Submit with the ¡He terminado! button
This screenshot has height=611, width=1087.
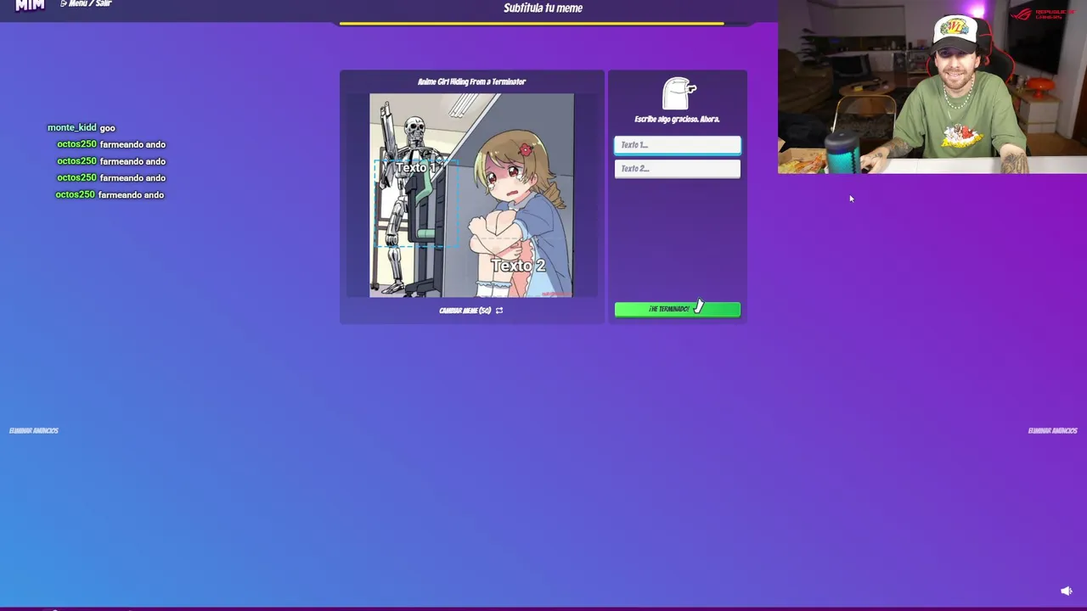point(677,310)
